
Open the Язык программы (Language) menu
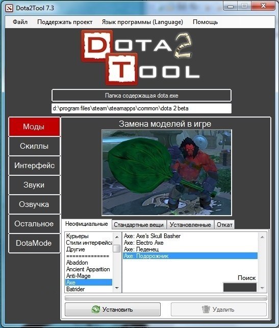(142, 22)
